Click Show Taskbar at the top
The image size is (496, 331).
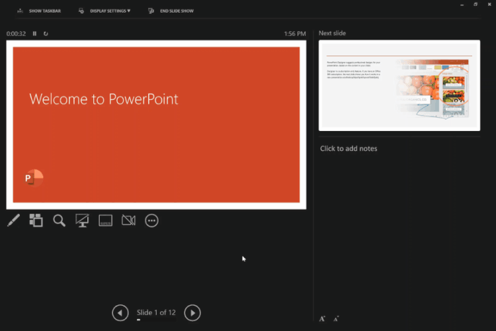(x=39, y=11)
